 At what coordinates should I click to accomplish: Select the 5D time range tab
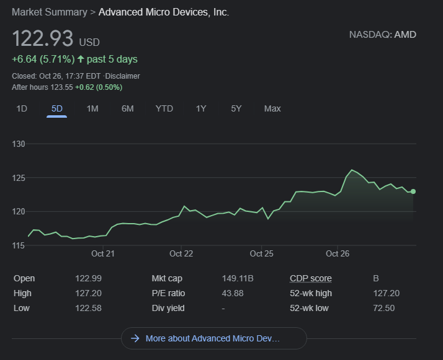point(57,108)
